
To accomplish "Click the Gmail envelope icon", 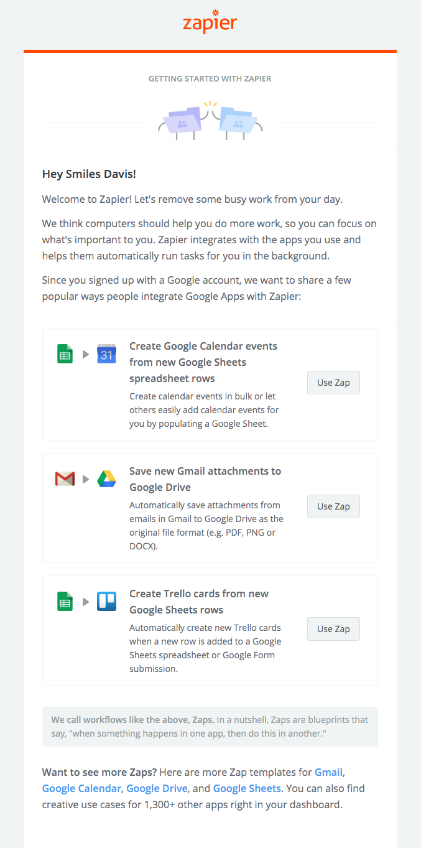I will (x=65, y=479).
